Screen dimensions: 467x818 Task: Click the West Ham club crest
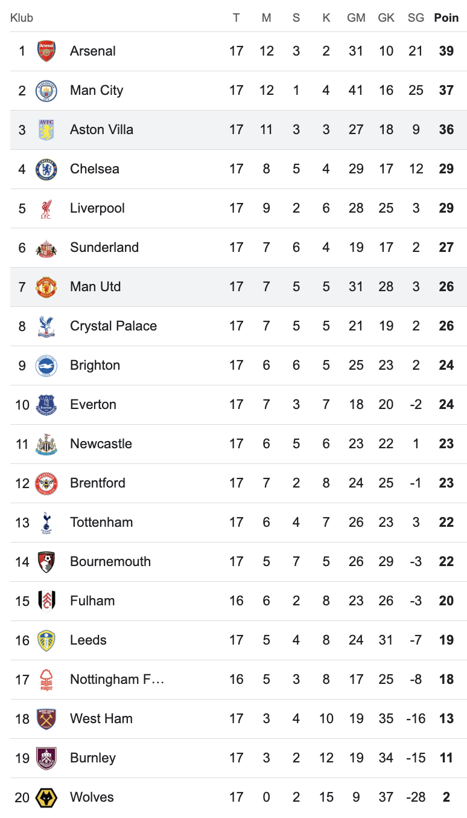click(x=46, y=719)
